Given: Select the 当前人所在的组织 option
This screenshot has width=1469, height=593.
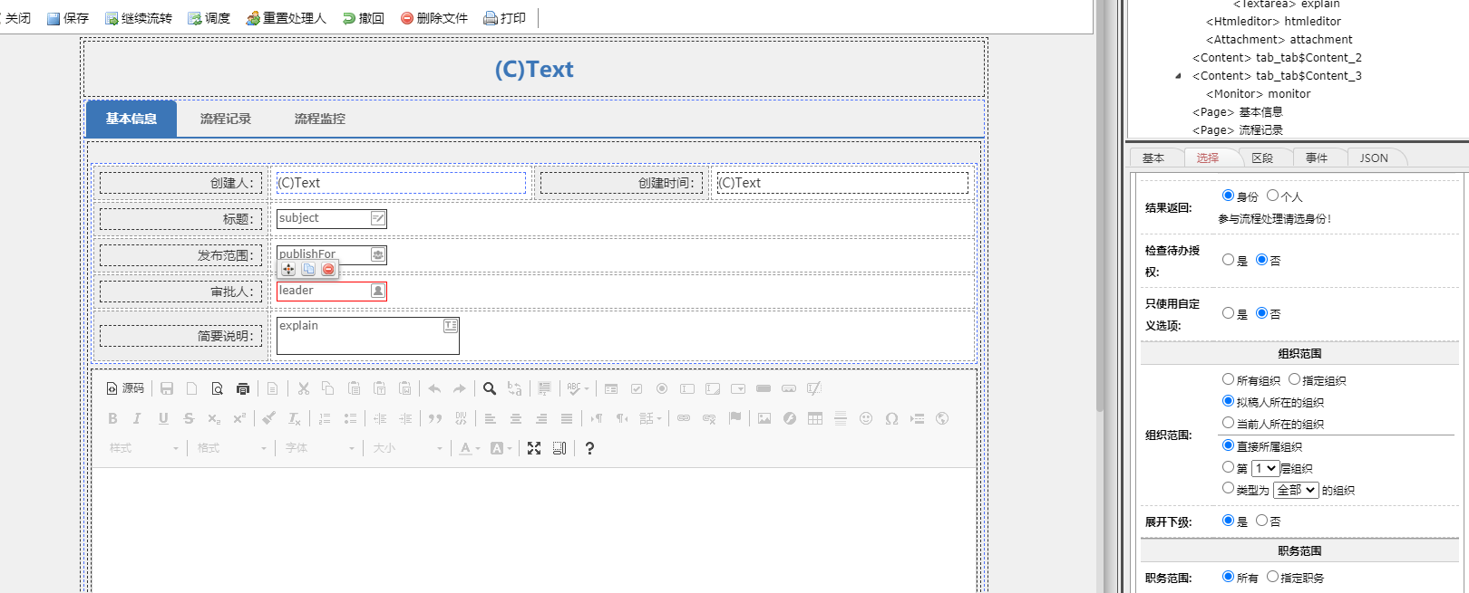Looking at the screenshot, I should [1229, 423].
